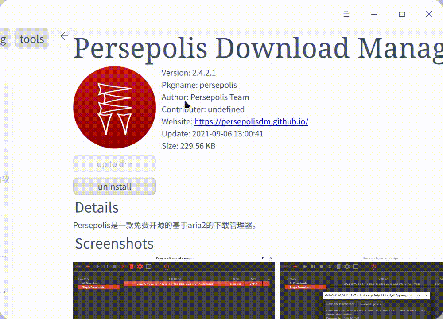Select the resume play icon in Persepolis toolbar screenshot

[97, 266]
